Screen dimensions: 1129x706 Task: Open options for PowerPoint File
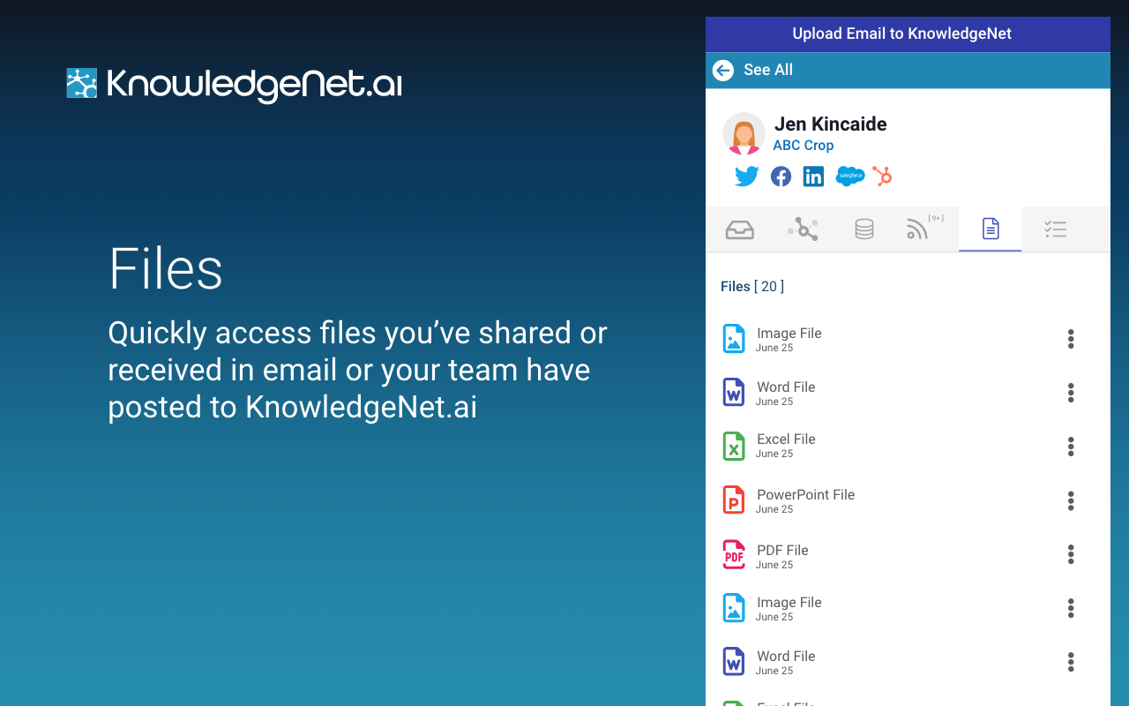click(1070, 500)
